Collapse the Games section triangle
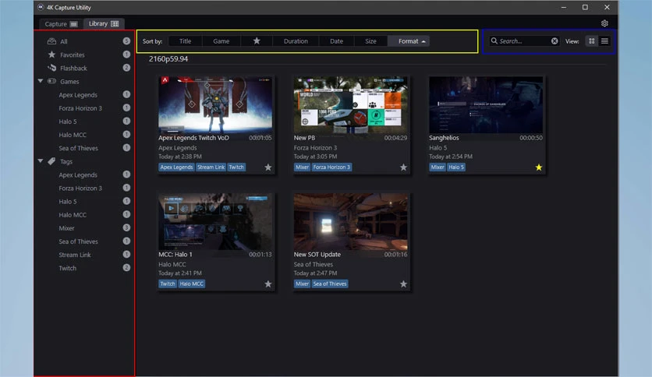 (41, 81)
